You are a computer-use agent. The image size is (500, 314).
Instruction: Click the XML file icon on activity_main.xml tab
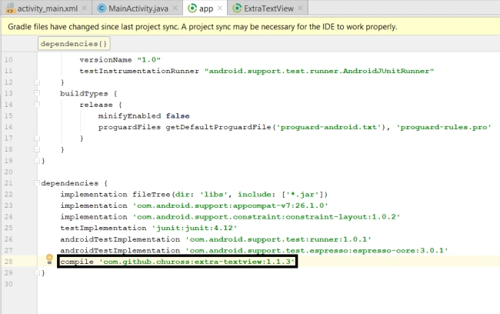click(x=10, y=8)
